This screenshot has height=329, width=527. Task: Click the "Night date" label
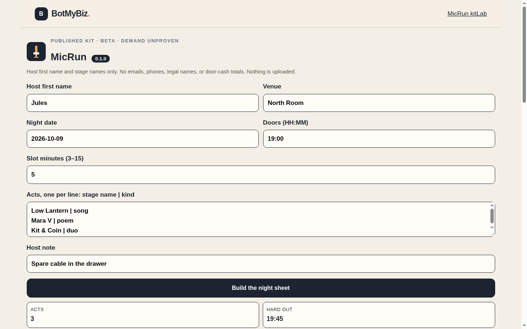pos(42,123)
